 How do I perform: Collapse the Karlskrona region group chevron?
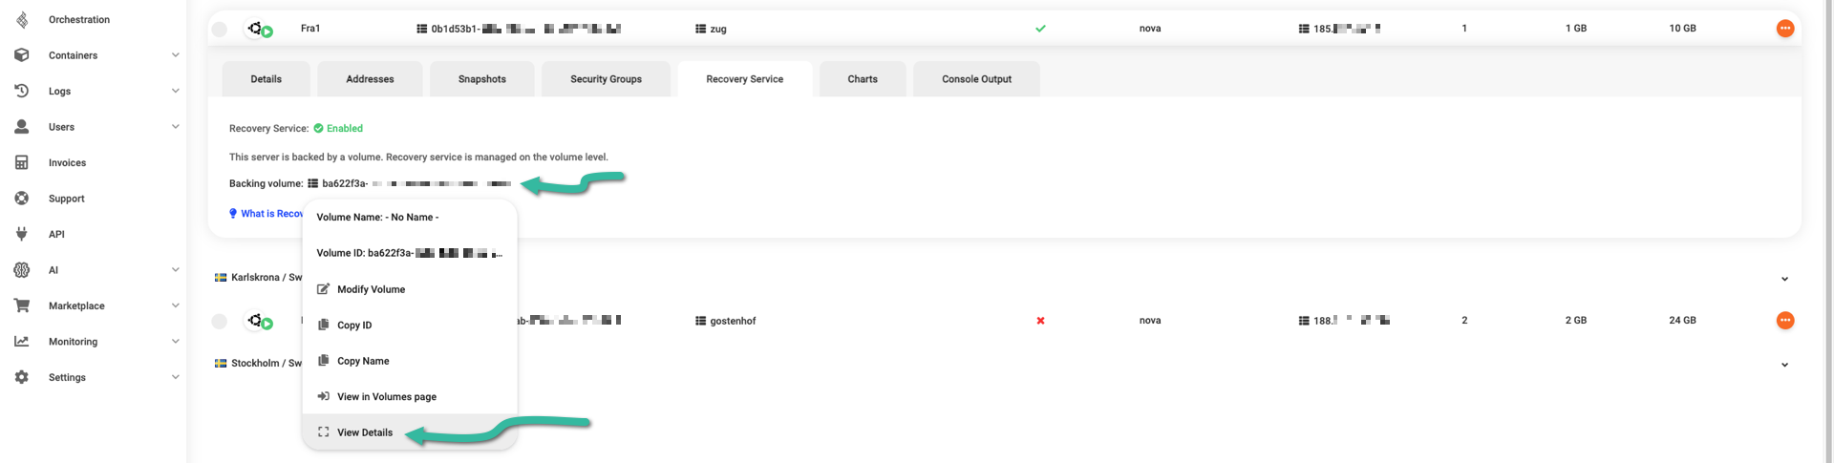pyautogui.click(x=1784, y=279)
